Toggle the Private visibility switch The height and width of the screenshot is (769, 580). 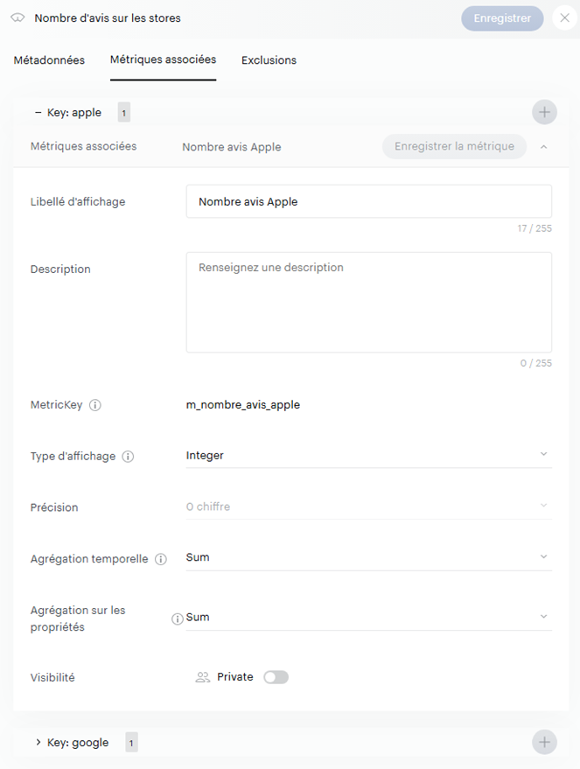click(x=276, y=677)
